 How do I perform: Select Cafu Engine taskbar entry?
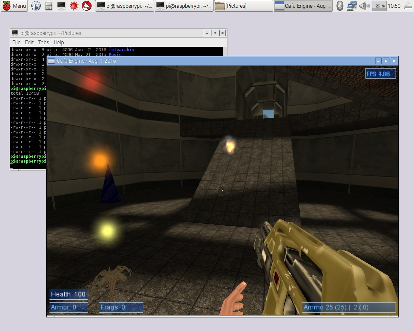click(x=303, y=6)
